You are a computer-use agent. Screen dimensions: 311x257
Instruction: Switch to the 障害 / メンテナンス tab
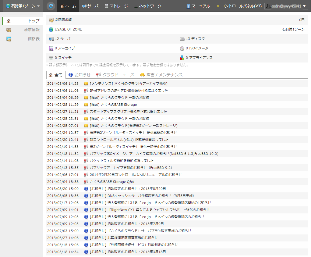pyautogui.click(x=161, y=75)
